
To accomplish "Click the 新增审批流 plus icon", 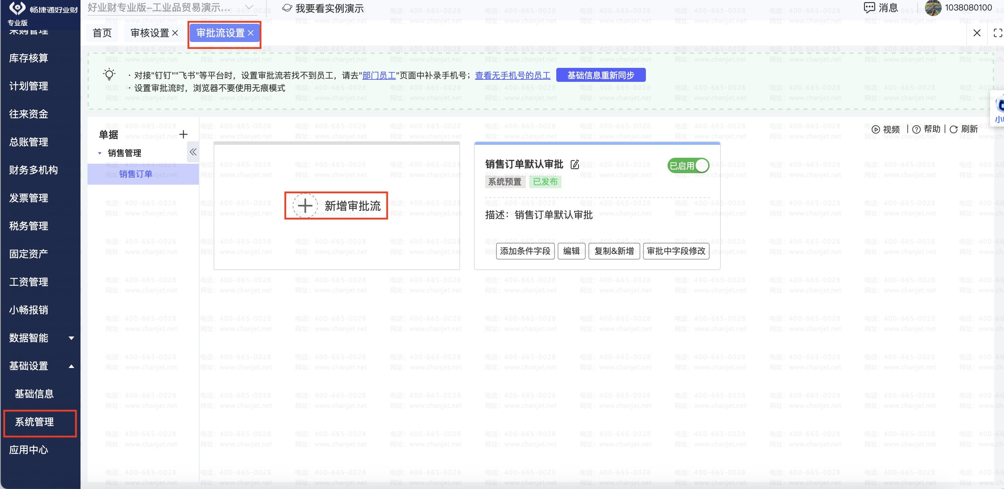I will coord(305,206).
